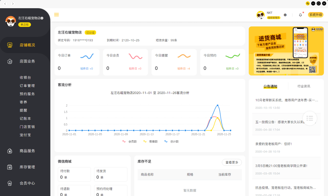Click the 今日会员 stat card
Viewport: 328px width, 196px height.
coord(126,62)
